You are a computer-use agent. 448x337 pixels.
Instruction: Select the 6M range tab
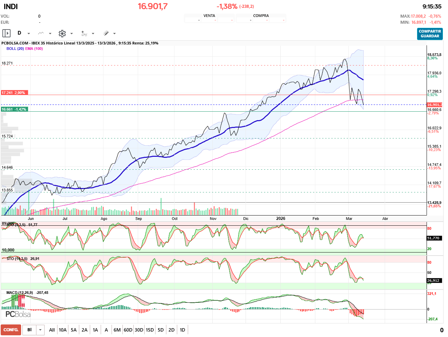117,330
